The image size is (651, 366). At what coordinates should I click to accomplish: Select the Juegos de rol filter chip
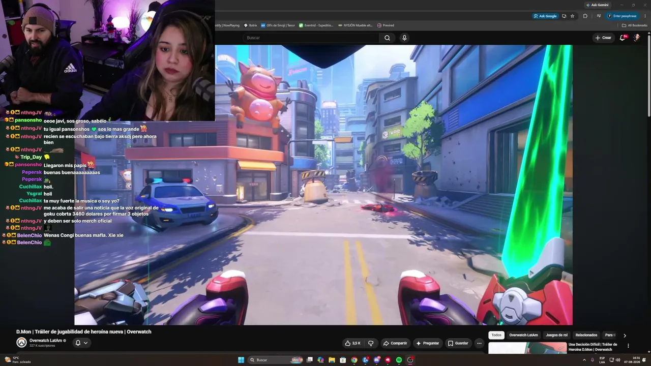click(x=556, y=335)
